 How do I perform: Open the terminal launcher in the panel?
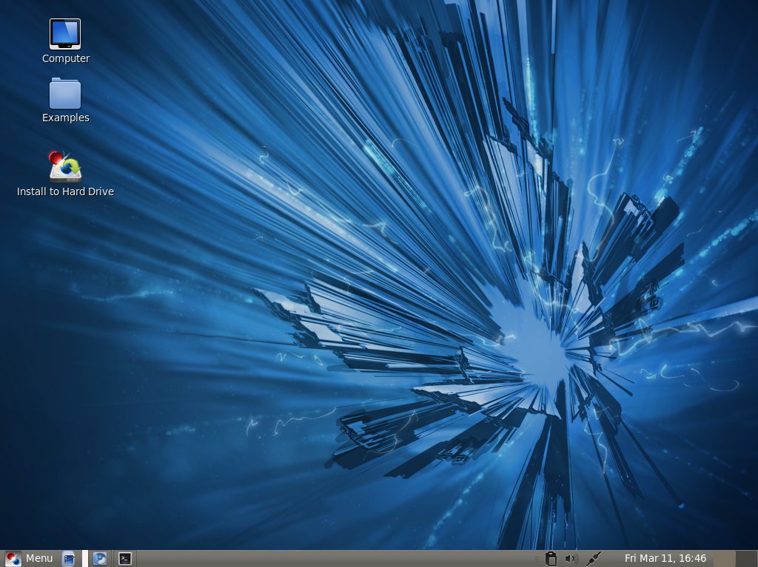coord(126,559)
